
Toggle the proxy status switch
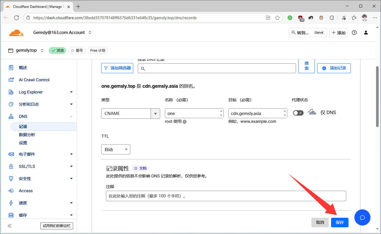pos(298,113)
